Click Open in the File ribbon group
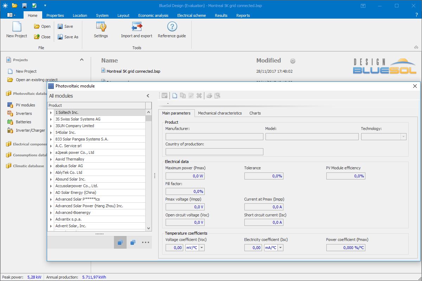422x281 pixels. pos(42,26)
